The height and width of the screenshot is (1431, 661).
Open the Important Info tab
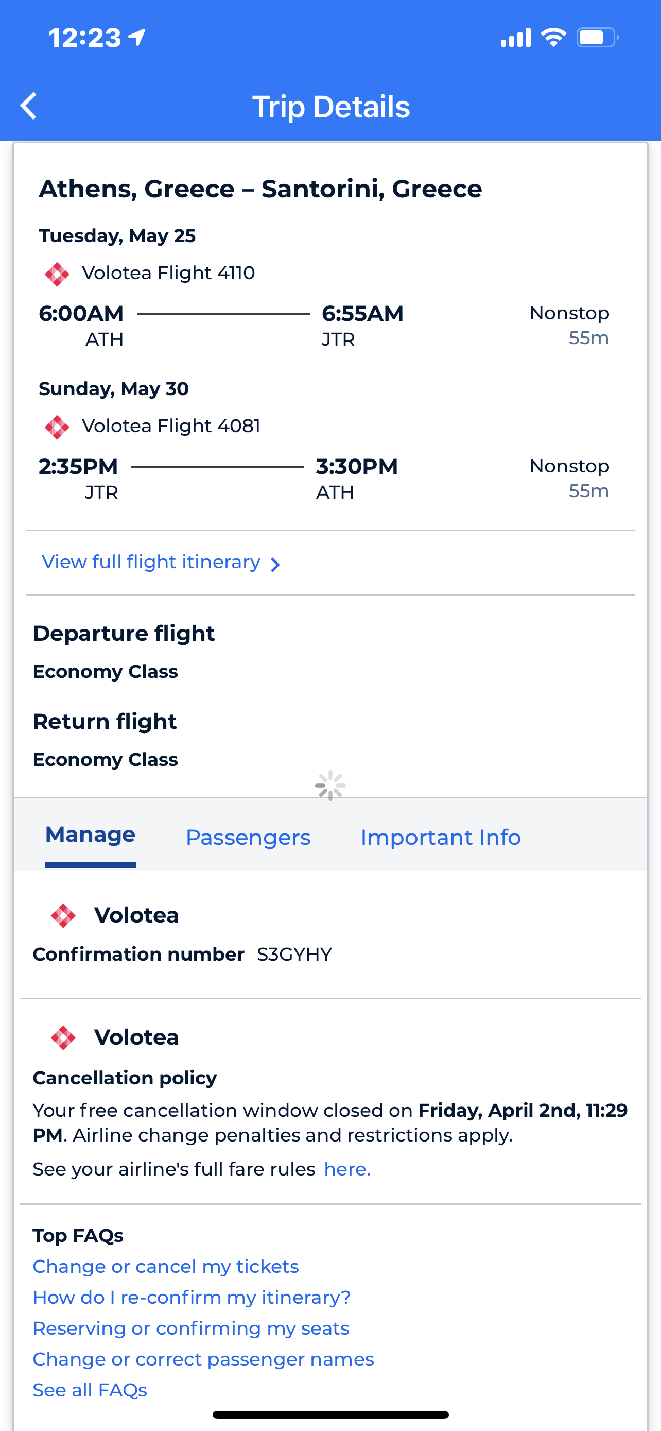point(441,838)
